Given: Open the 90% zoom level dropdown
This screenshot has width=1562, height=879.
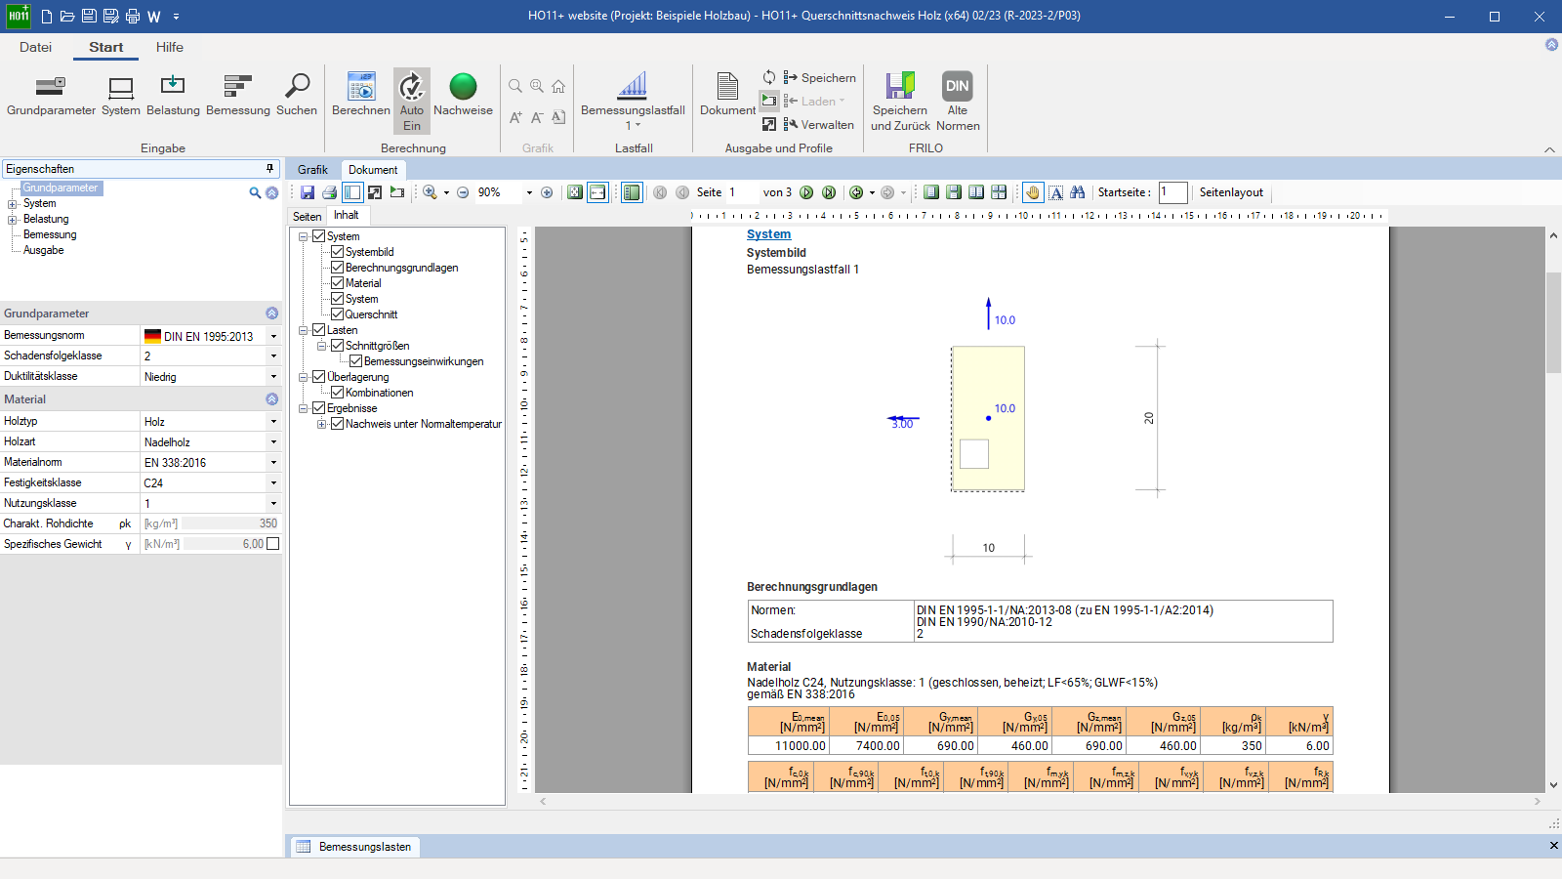Looking at the screenshot, I should pos(529,192).
